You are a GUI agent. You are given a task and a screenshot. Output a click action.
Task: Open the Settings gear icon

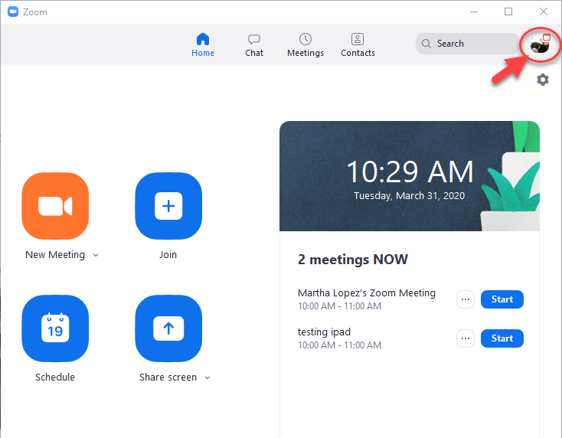543,80
